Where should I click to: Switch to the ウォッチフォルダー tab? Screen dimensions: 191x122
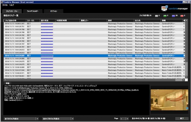tap(33, 11)
